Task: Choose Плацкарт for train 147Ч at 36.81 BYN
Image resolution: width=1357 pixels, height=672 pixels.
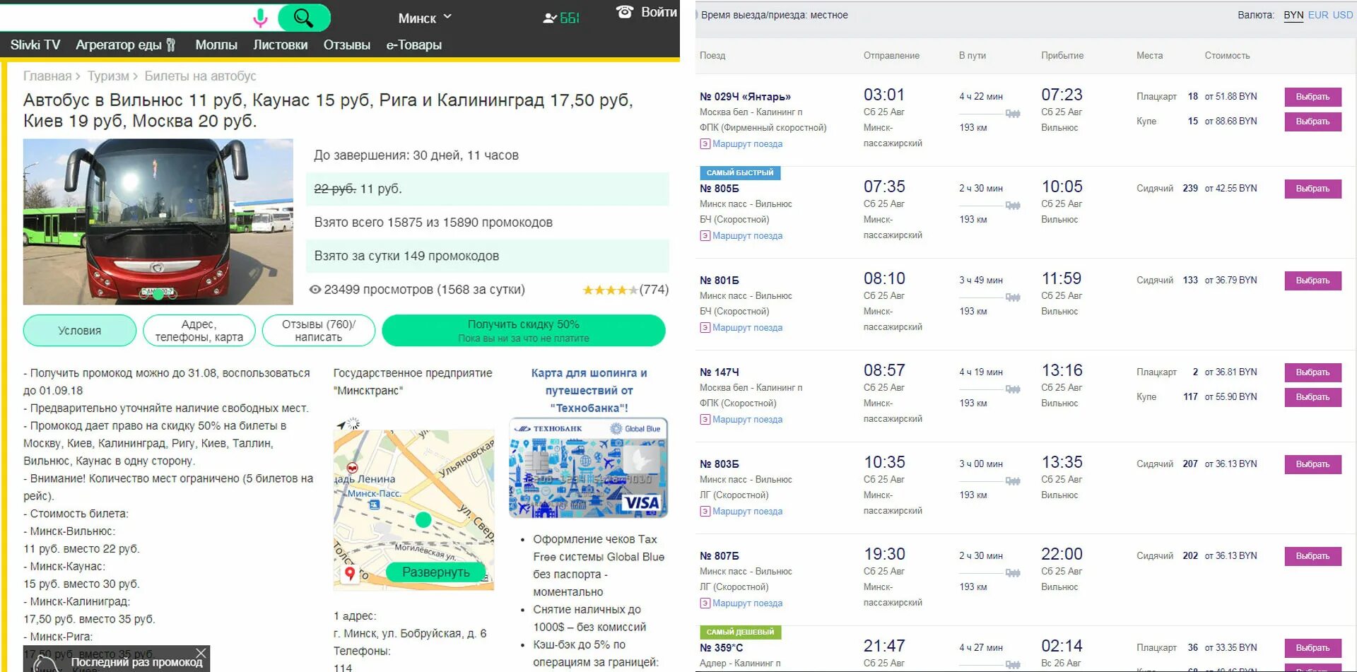Action: click(1312, 372)
